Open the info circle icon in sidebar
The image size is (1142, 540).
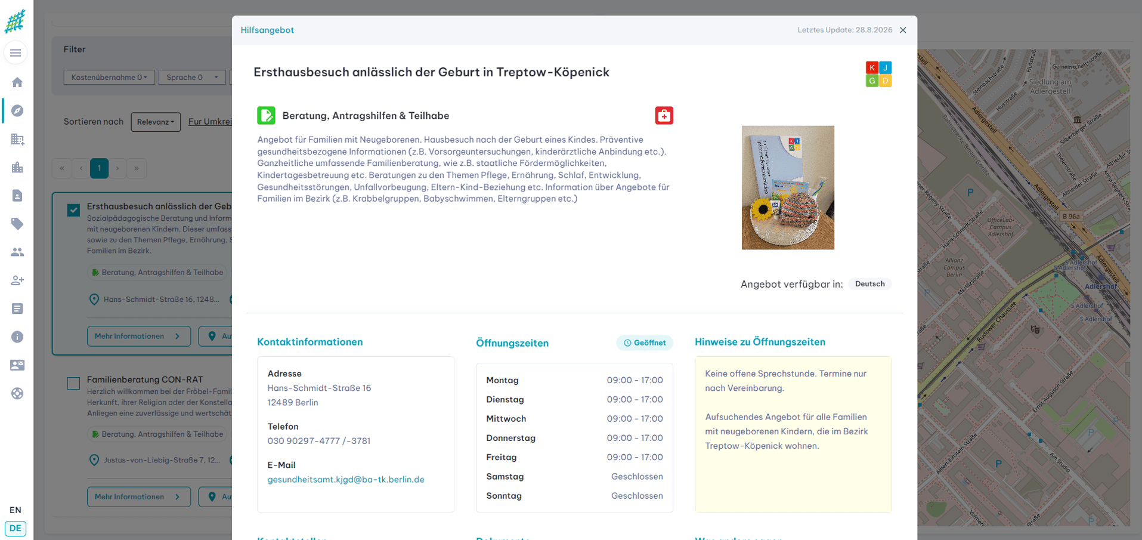coord(17,337)
